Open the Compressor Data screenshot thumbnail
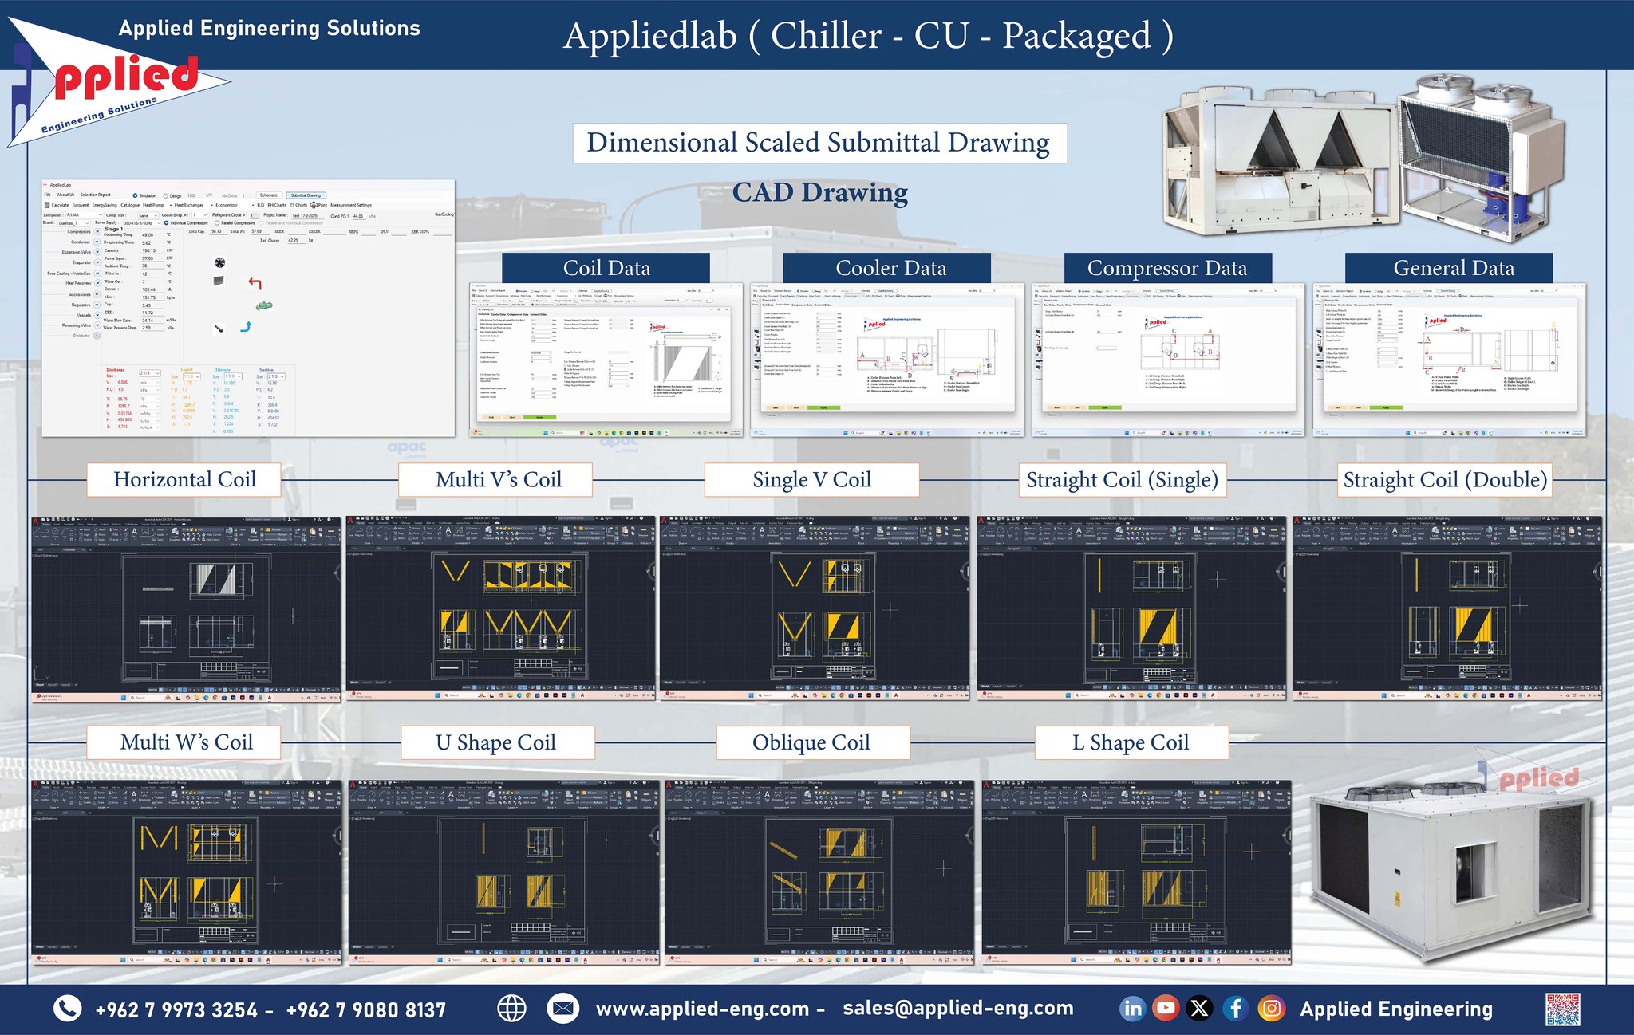1634x1035 pixels. 1168,360
